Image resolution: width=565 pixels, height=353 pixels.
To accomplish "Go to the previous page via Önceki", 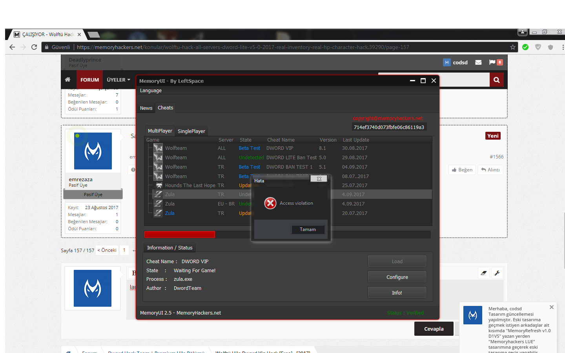I will tap(107, 250).
